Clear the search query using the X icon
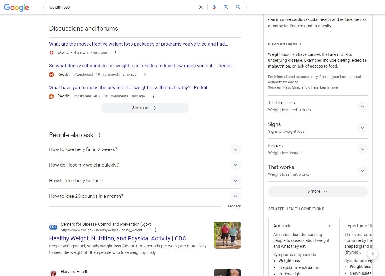This screenshot has height=276, width=385. [201, 7]
